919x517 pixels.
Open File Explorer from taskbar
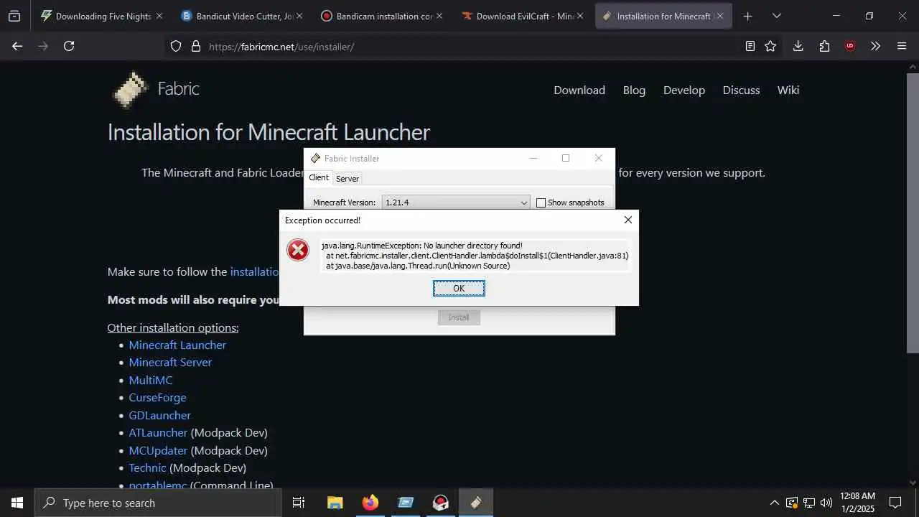coord(335,503)
